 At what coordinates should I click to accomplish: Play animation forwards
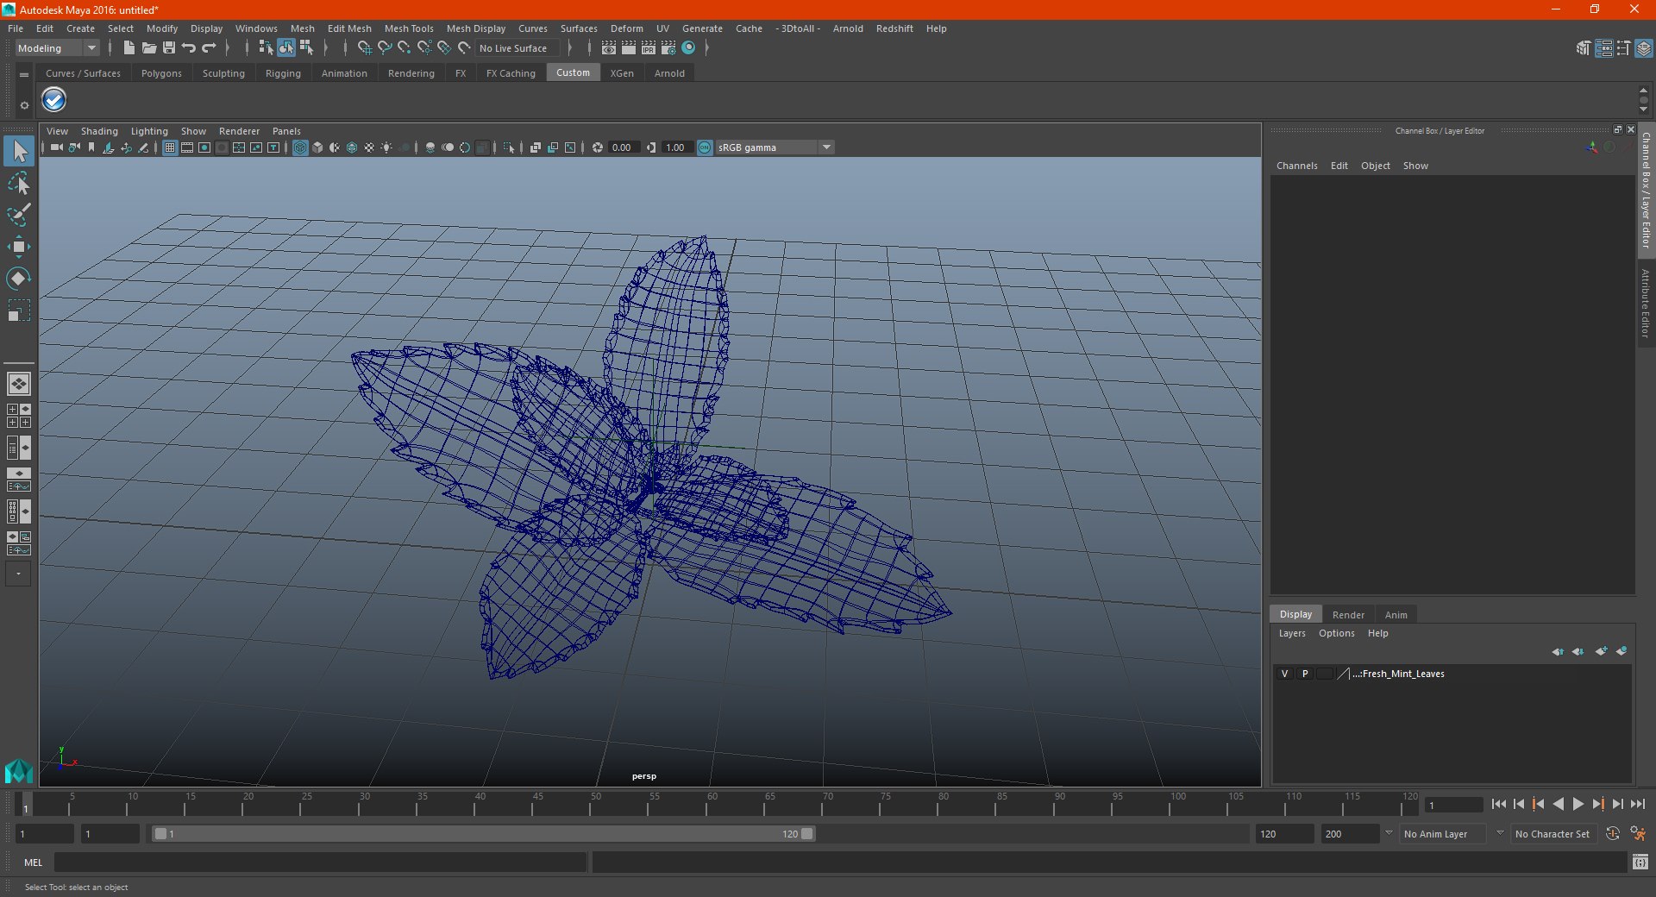coord(1578,804)
